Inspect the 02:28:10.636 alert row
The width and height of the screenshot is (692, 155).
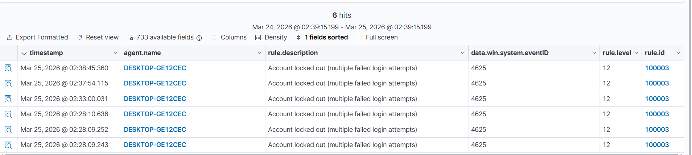[8, 114]
